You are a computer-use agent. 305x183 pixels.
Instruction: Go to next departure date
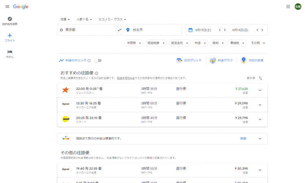tap(224, 30)
